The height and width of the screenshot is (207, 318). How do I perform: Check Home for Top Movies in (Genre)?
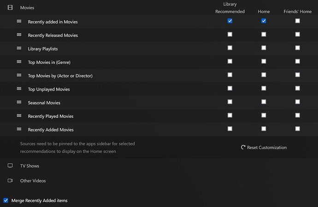[x=264, y=61]
